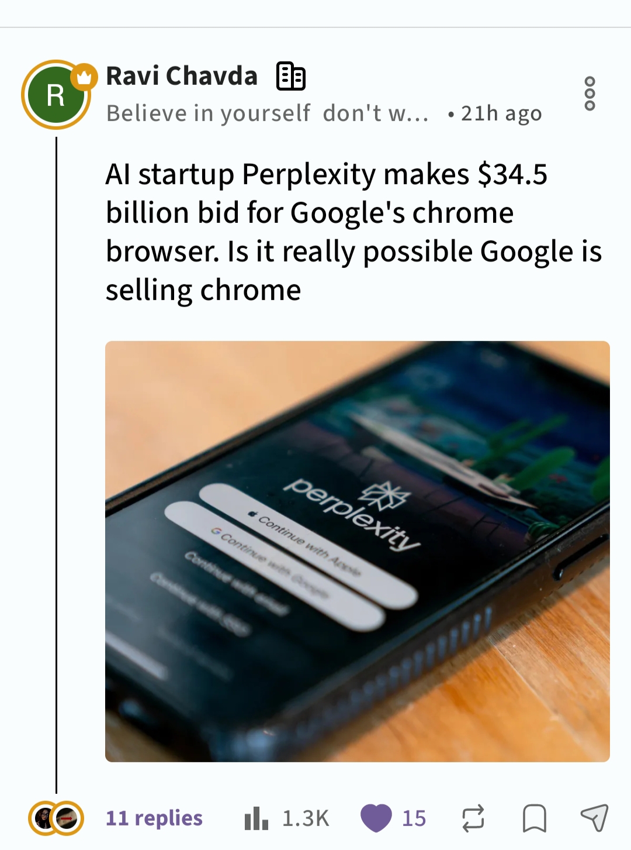The image size is (631, 850).
Task: Bookmark this Perplexity post
Action: click(x=534, y=818)
